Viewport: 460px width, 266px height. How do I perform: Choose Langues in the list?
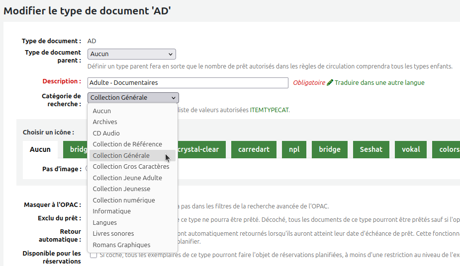point(133,222)
